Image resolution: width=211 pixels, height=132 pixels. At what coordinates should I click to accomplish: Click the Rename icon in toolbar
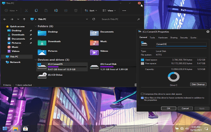(56, 11)
